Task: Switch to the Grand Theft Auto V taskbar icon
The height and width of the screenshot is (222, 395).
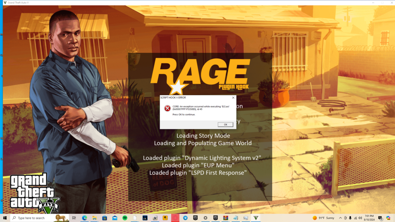Action: pos(256,218)
